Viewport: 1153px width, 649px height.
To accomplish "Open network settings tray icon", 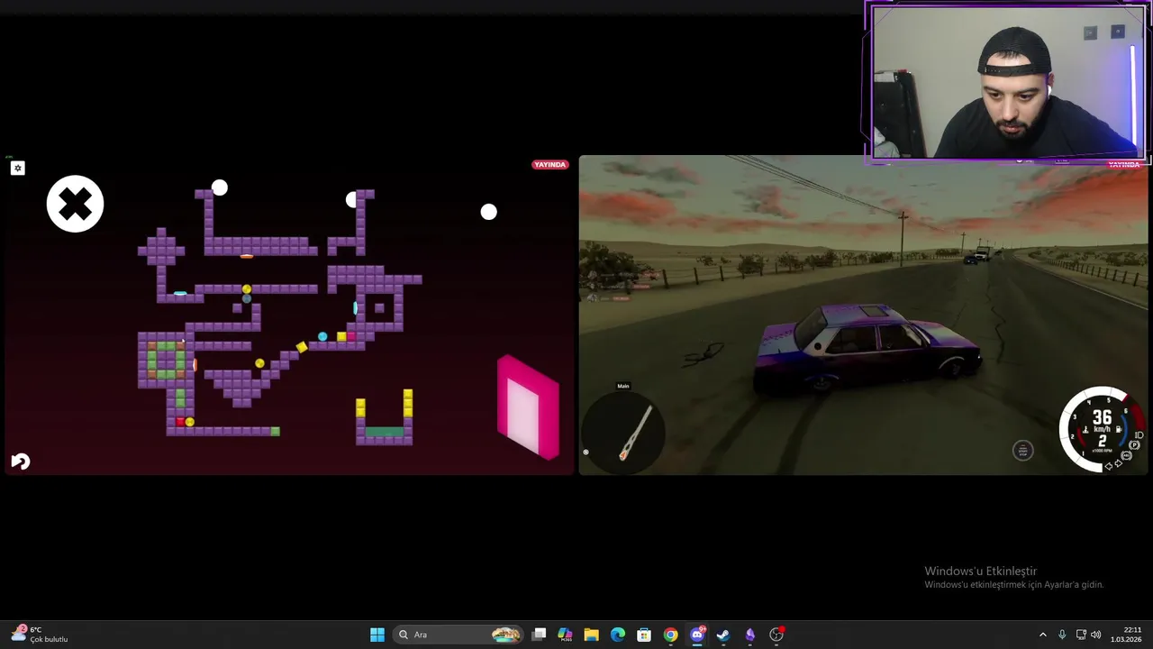I will 1081,635.
